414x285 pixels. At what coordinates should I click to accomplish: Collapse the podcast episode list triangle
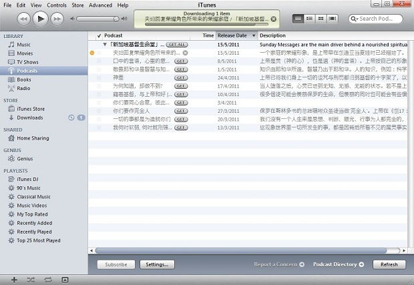(x=105, y=45)
